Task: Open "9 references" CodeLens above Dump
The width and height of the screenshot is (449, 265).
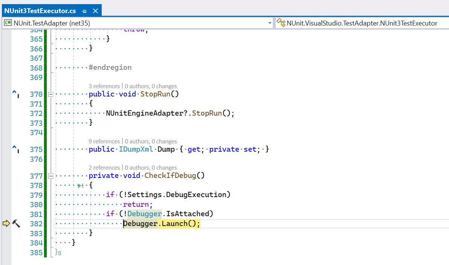Action: 104,142
